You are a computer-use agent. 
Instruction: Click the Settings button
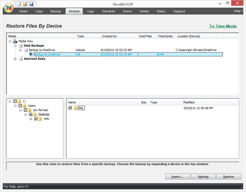pos(203,177)
